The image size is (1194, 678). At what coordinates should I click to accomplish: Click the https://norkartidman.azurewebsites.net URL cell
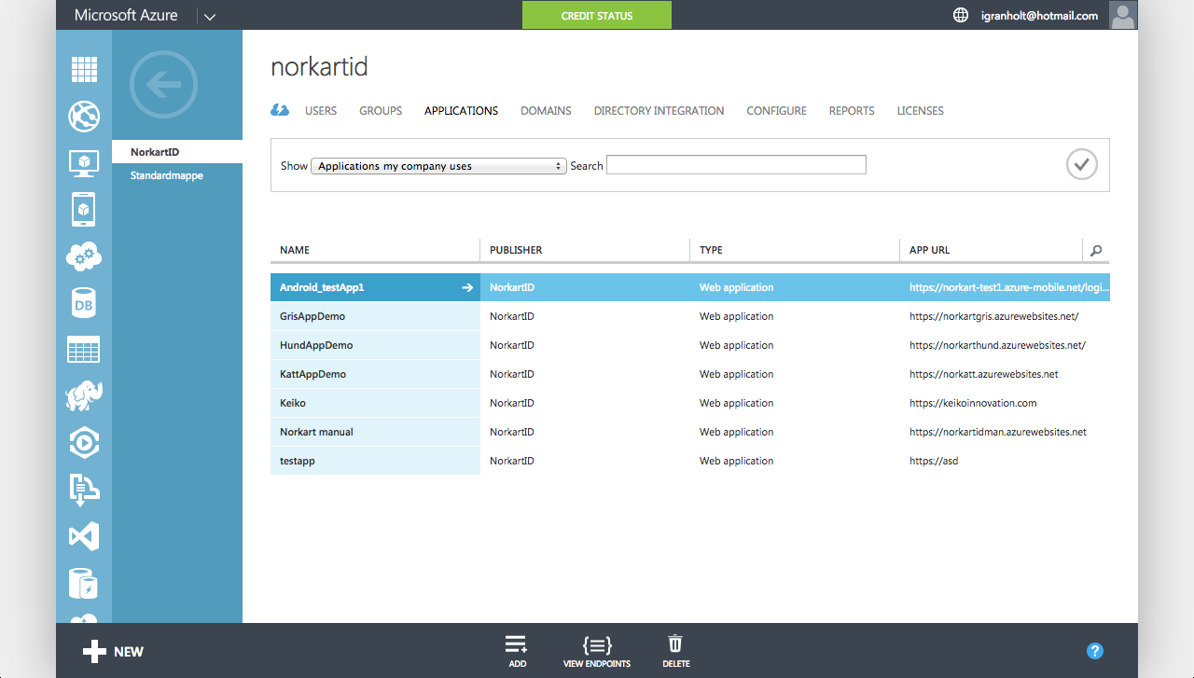point(998,432)
